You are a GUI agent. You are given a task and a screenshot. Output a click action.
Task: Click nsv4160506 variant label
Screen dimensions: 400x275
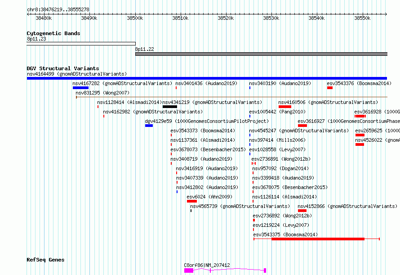click(328, 102)
